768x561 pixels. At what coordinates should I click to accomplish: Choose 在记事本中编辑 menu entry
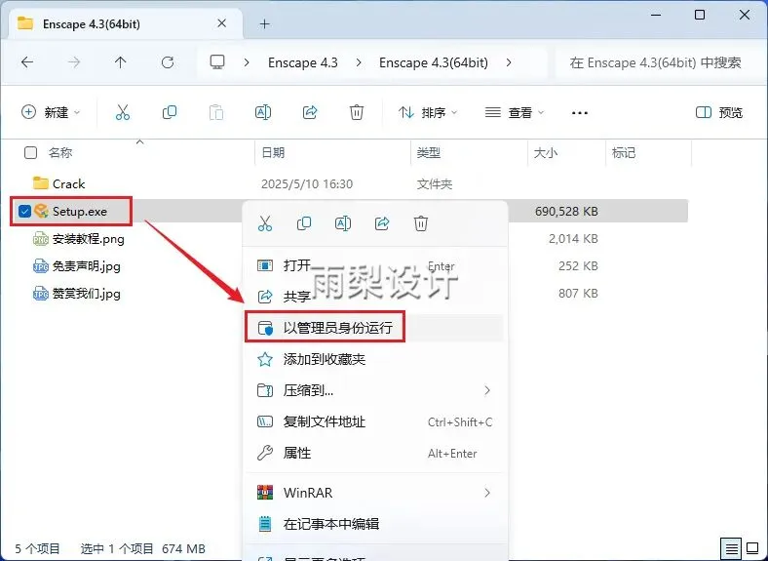[374, 524]
